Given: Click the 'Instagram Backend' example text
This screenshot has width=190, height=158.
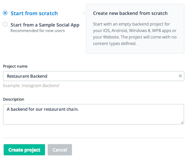Looking at the screenshot, I should [40, 86].
